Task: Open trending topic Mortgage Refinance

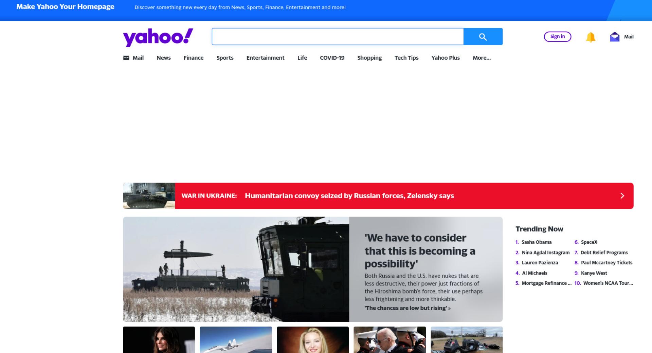Action: (x=547, y=283)
